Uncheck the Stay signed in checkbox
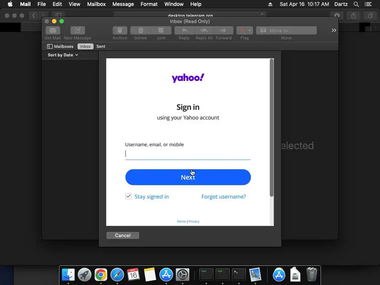 128,196
